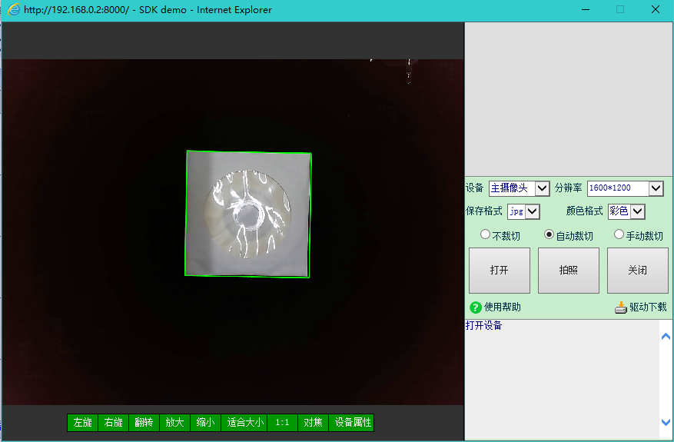The width and height of the screenshot is (674, 442).
Task: Minimize the Internet Explorer window
Action: pos(586,9)
